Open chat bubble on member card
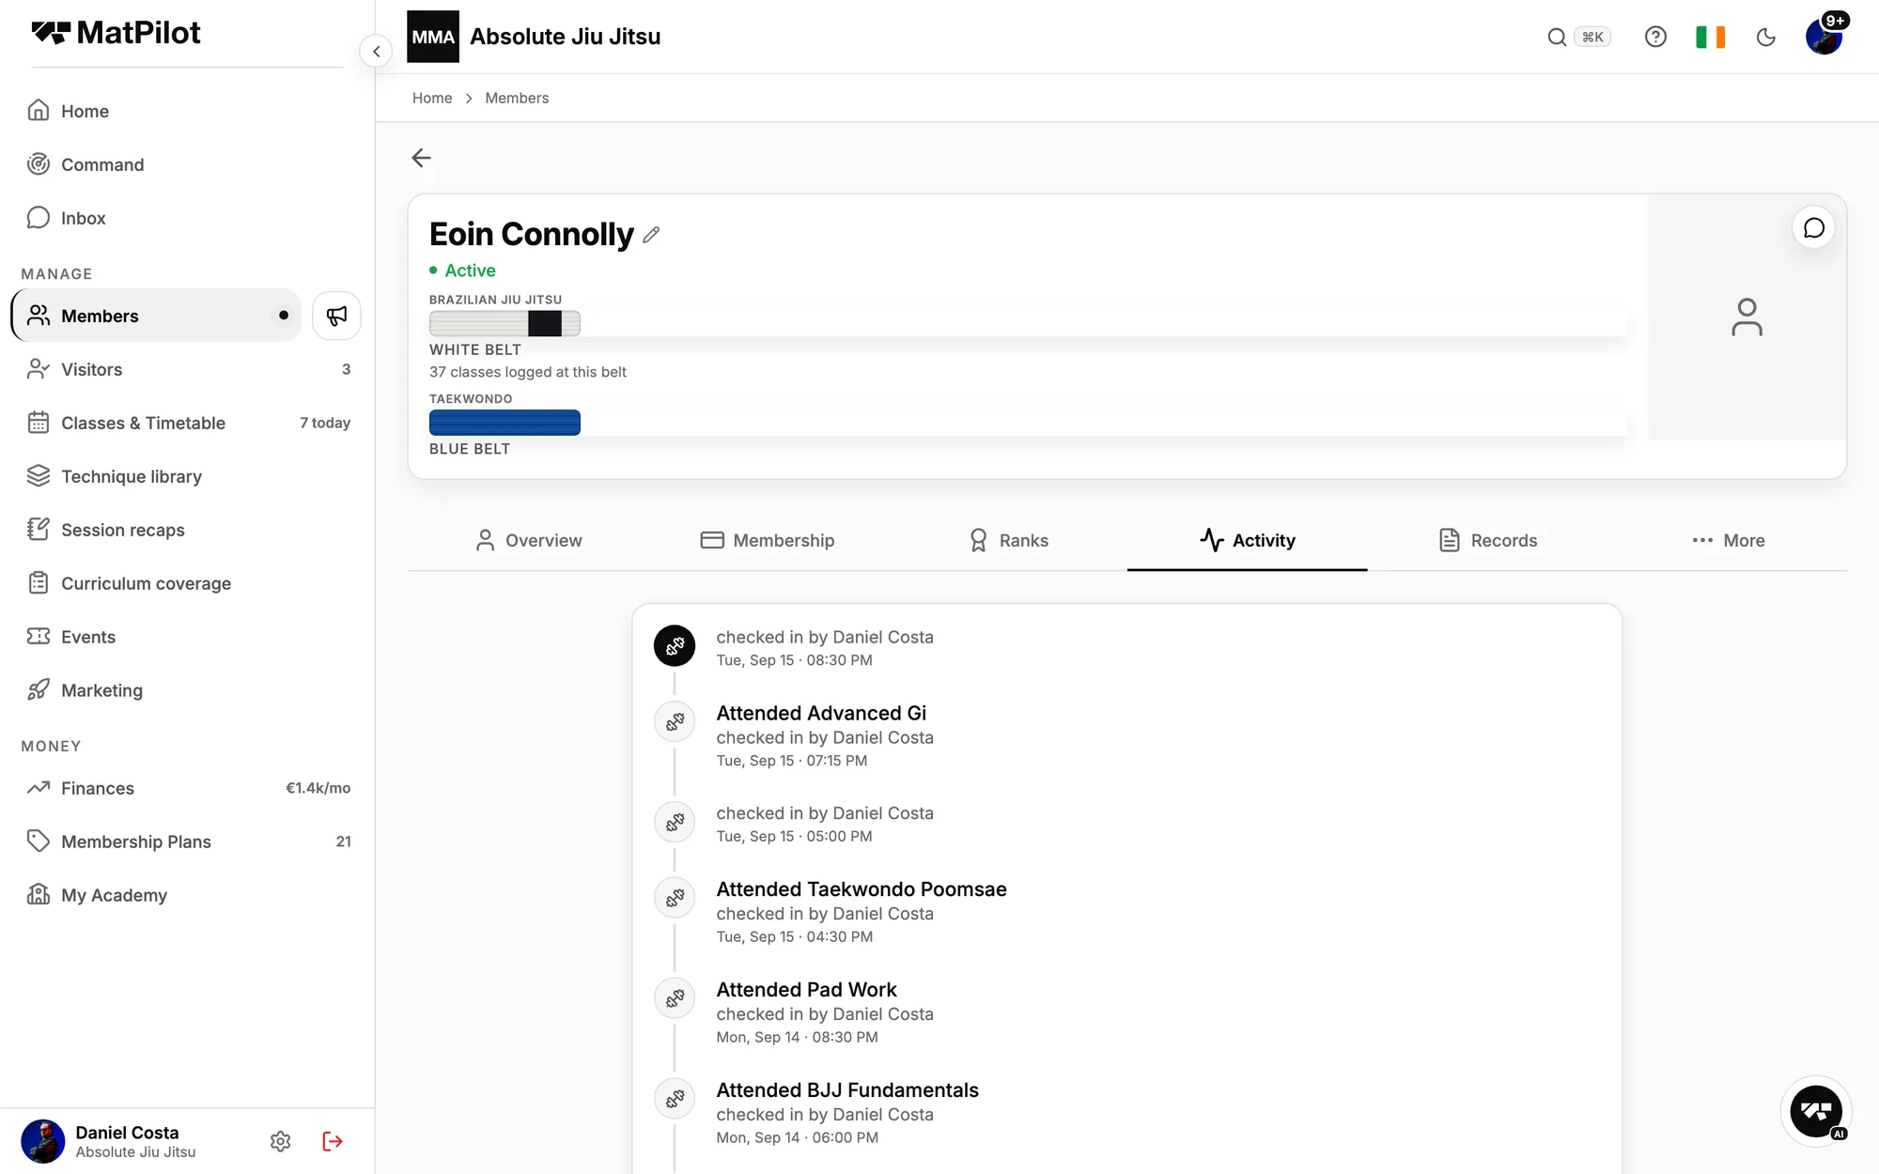The height and width of the screenshot is (1174, 1879). (1813, 228)
